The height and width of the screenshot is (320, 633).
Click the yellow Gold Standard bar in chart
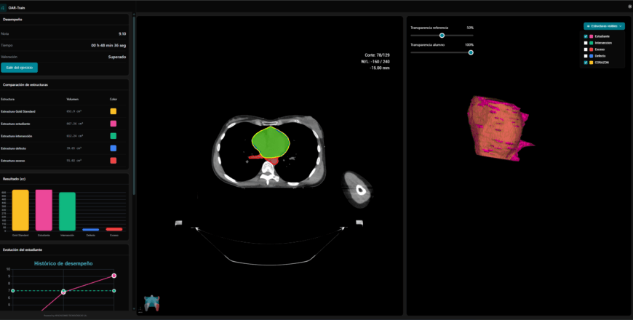tap(20, 210)
